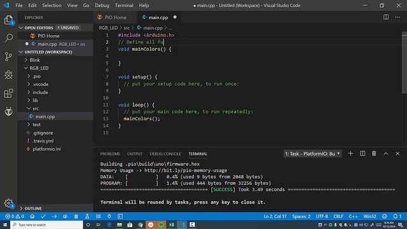Open editor More Actions ellipsis
This screenshot has width=407, height=229.
point(397,17)
